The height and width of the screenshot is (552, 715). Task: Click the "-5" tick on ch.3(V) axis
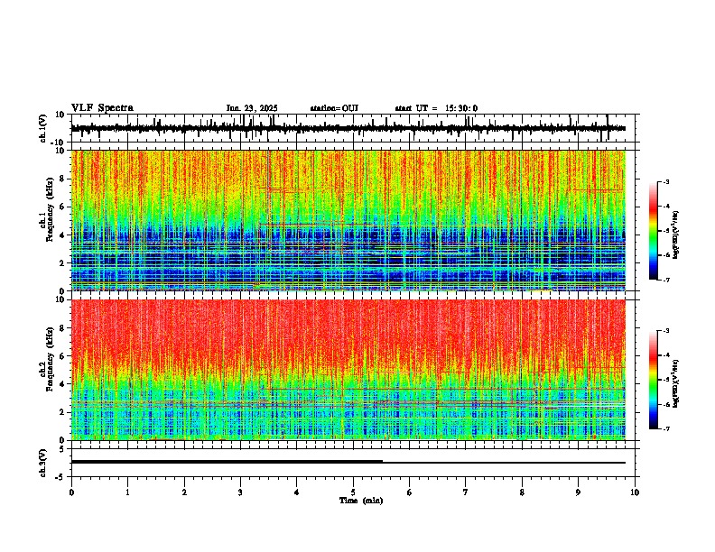click(60, 477)
